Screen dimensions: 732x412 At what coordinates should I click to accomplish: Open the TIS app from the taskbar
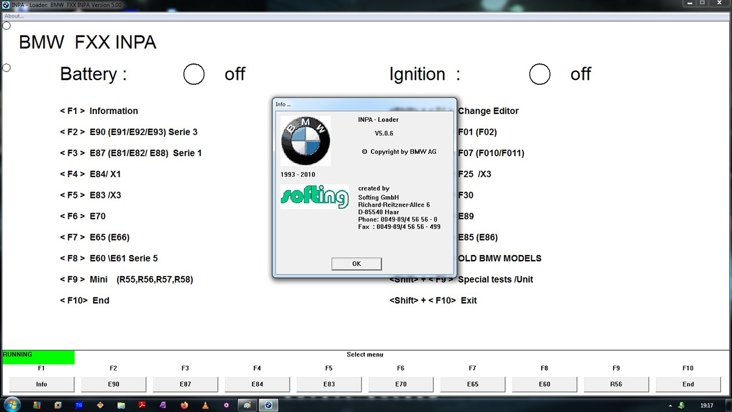(79, 405)
